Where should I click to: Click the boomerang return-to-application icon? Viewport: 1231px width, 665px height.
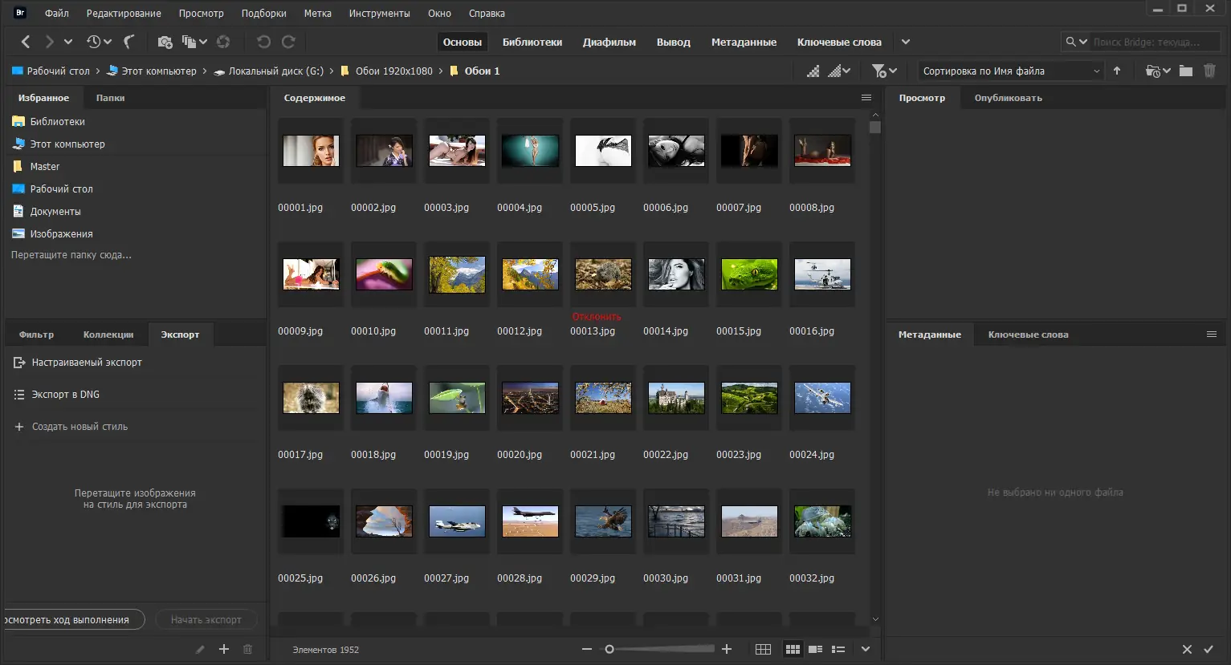128,42
